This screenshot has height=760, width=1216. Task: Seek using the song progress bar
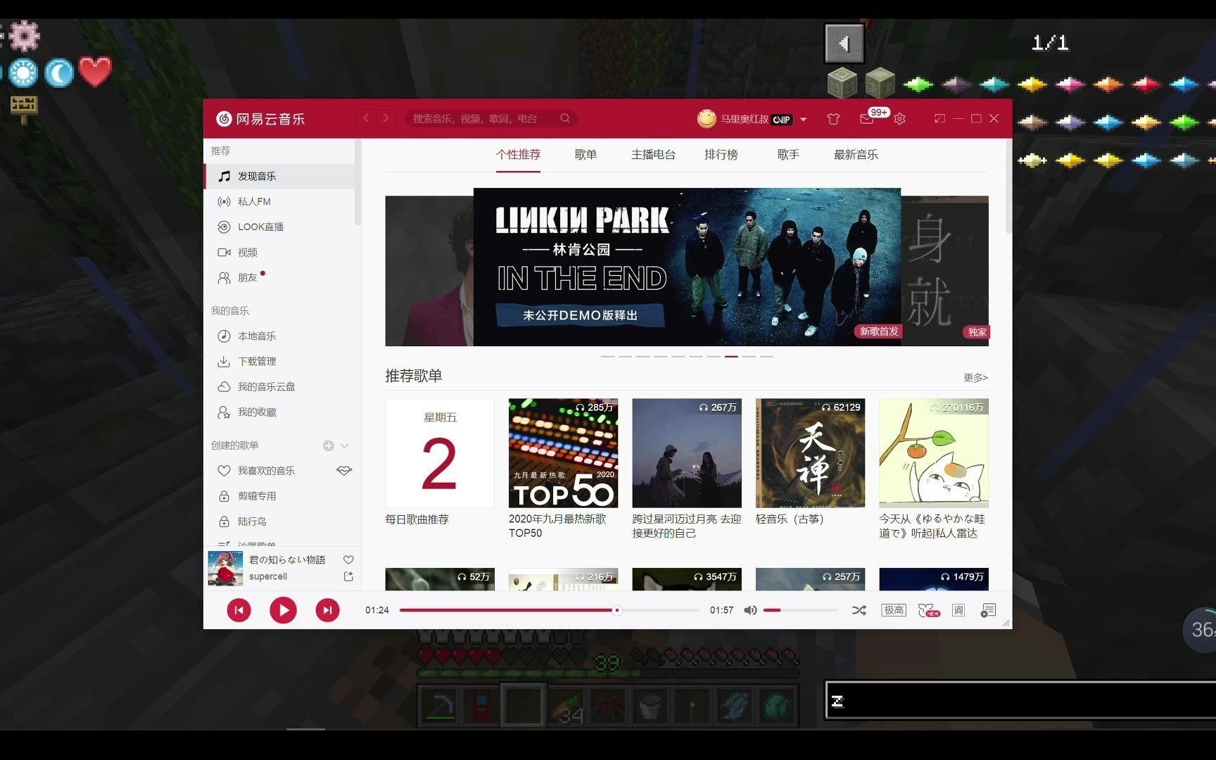coord(550,610)
